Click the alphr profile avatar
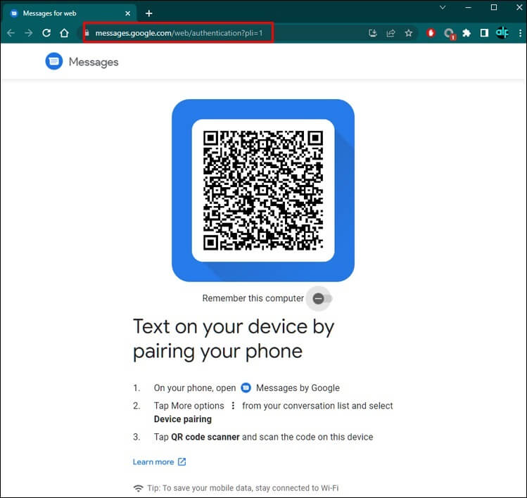 pyautogui.click(x=502, y=33)
